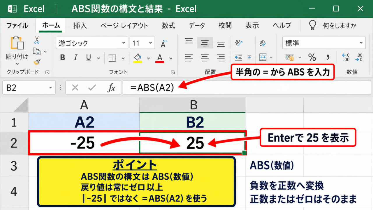
Task: Click the decrease decimal places icon
Action: pos(359,57)
